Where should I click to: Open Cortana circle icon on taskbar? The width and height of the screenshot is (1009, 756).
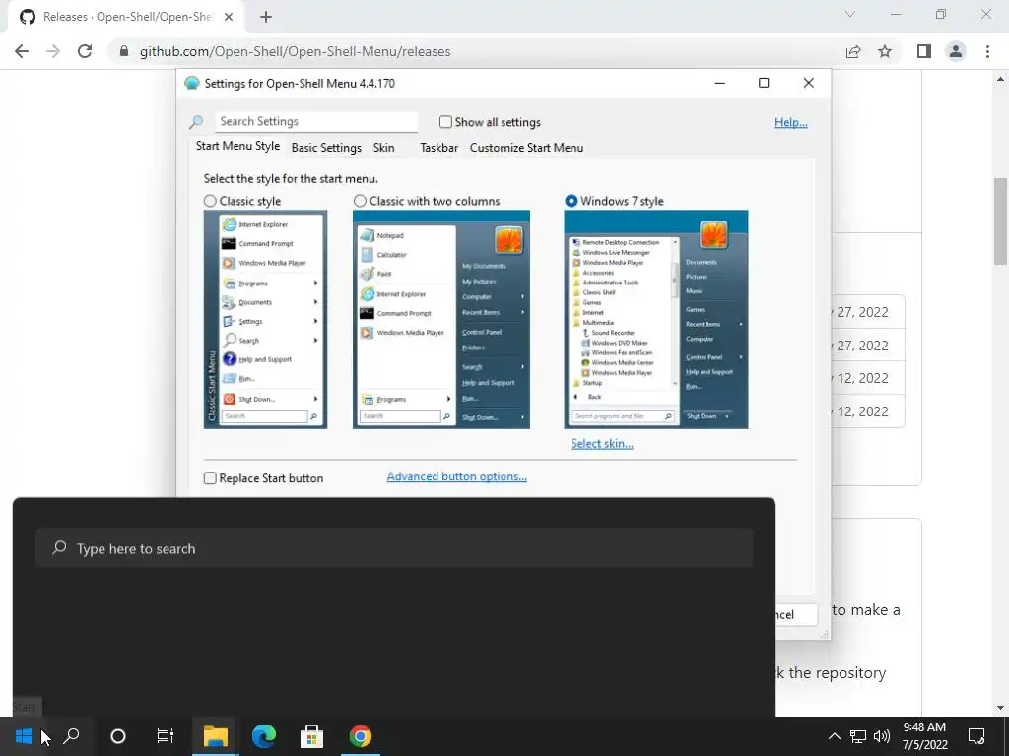[118, 736]
